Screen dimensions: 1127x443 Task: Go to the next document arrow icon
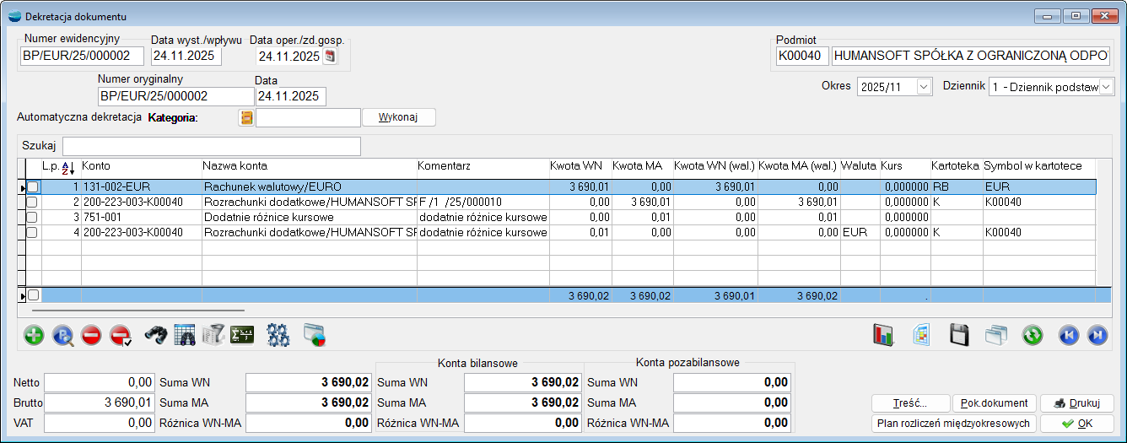1097,335
